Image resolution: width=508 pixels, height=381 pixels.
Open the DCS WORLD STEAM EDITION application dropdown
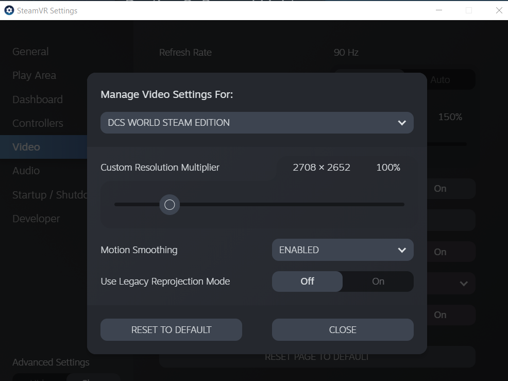pos(257,123)
